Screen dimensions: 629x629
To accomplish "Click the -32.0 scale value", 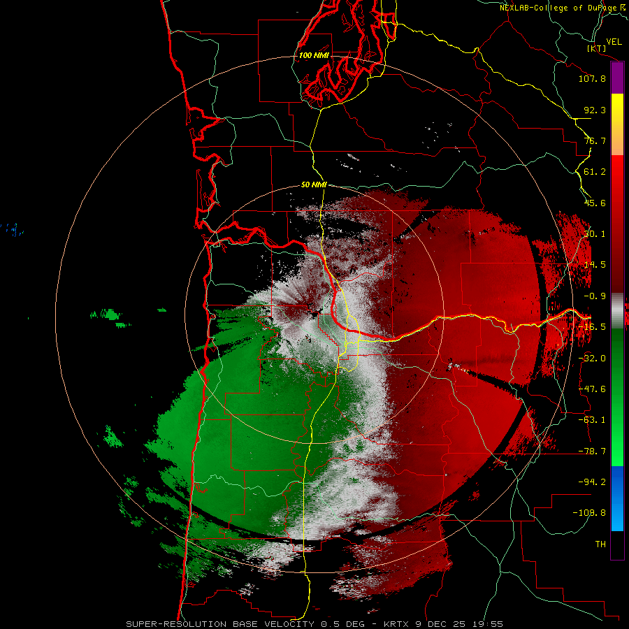I will tap(592, 359).
